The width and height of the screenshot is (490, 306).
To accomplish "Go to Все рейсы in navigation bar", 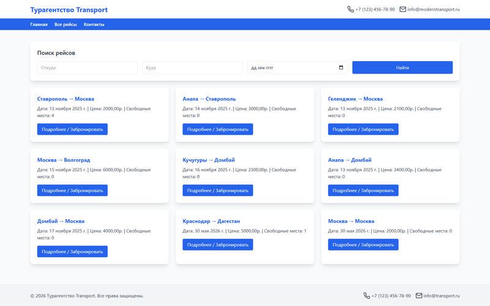I will click(66, 24).
